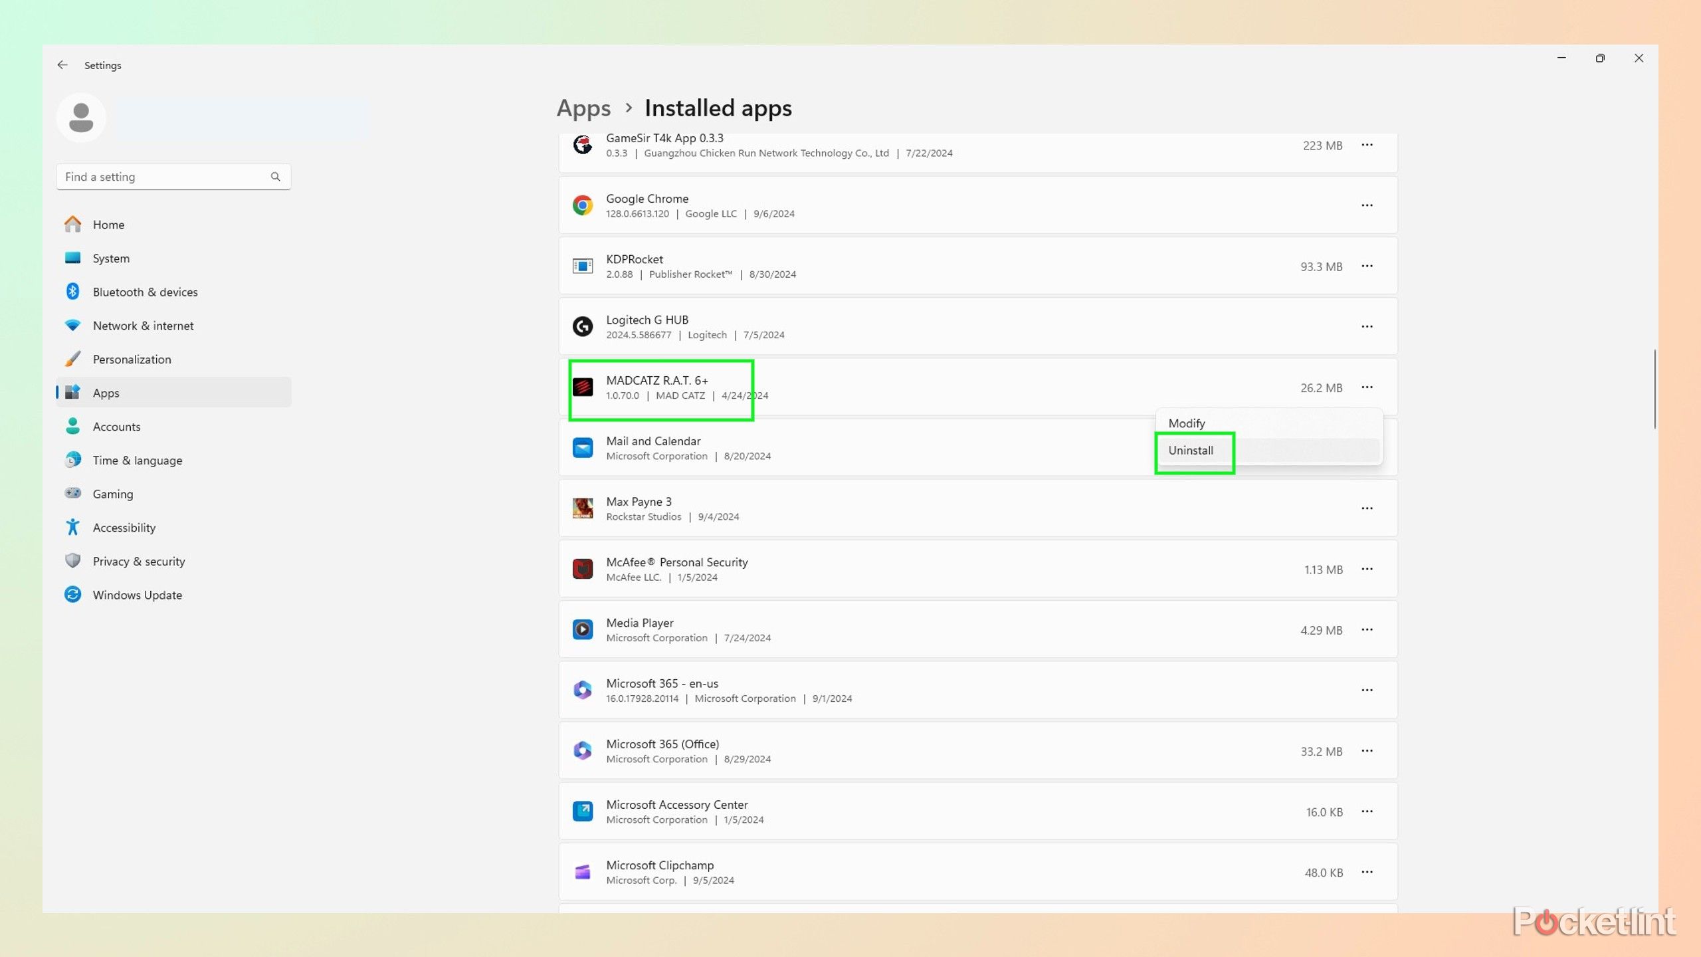Click the search magnifier icon
1701x957 pixels.
275,177
